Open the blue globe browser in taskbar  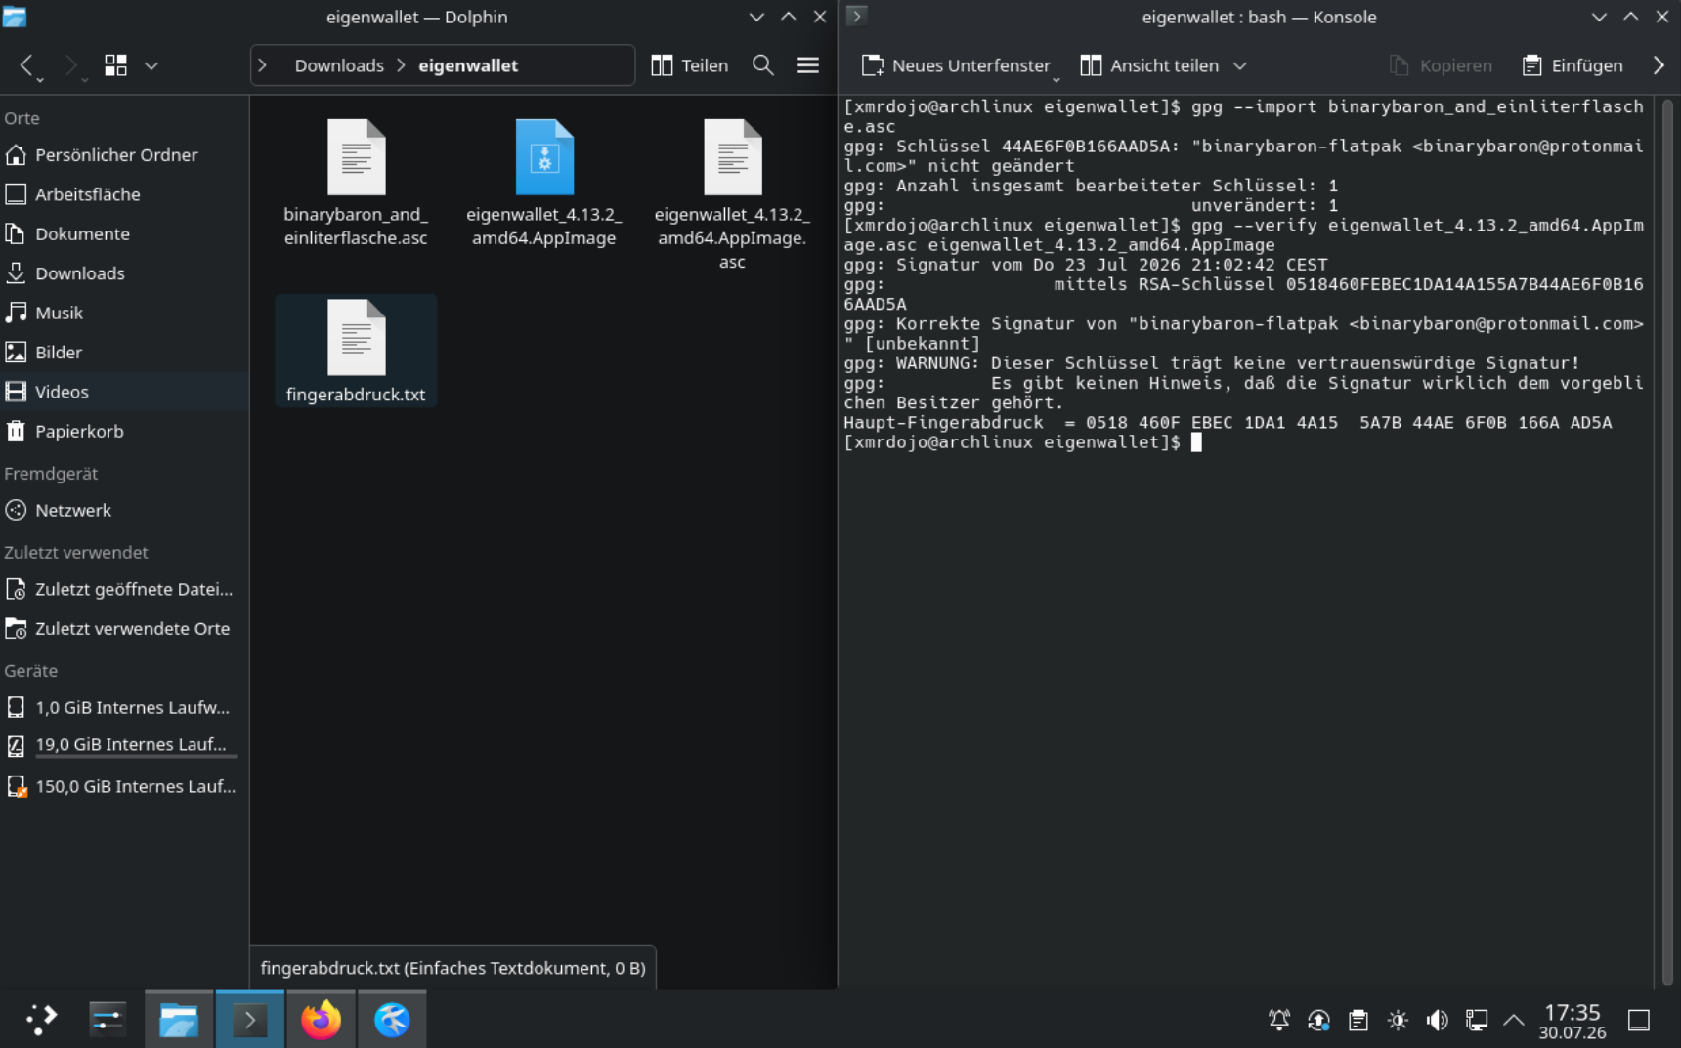tap(392, 1020)
